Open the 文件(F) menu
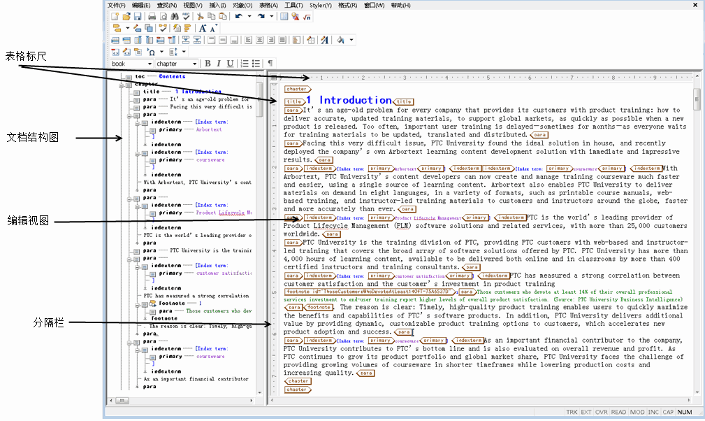Viewport: 705px width, 421px height. point(117,5)
